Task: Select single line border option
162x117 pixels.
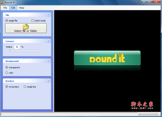Action: pyautogui.click(x=25, y=87)
